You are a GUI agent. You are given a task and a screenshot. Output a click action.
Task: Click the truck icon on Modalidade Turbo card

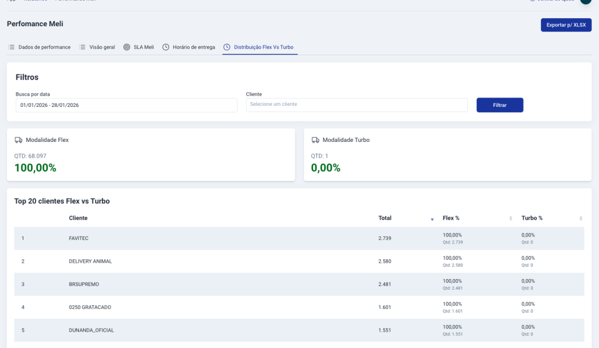tap(315, 140)
